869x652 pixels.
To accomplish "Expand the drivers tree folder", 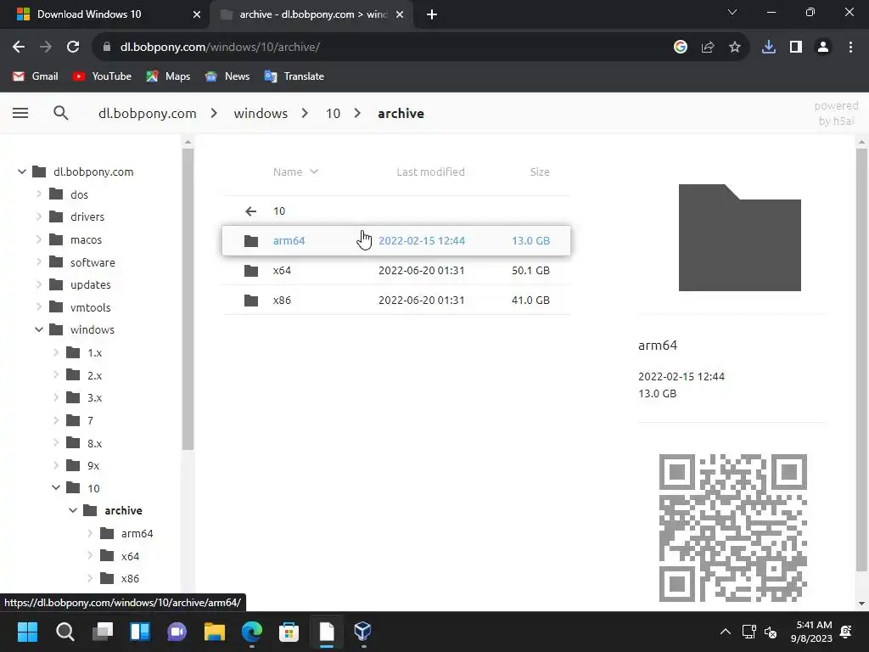I will (39, 216).
